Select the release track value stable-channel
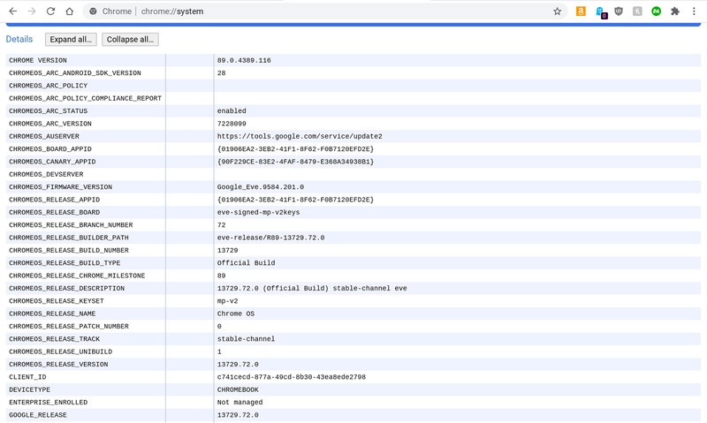 (x=247, y=339)
